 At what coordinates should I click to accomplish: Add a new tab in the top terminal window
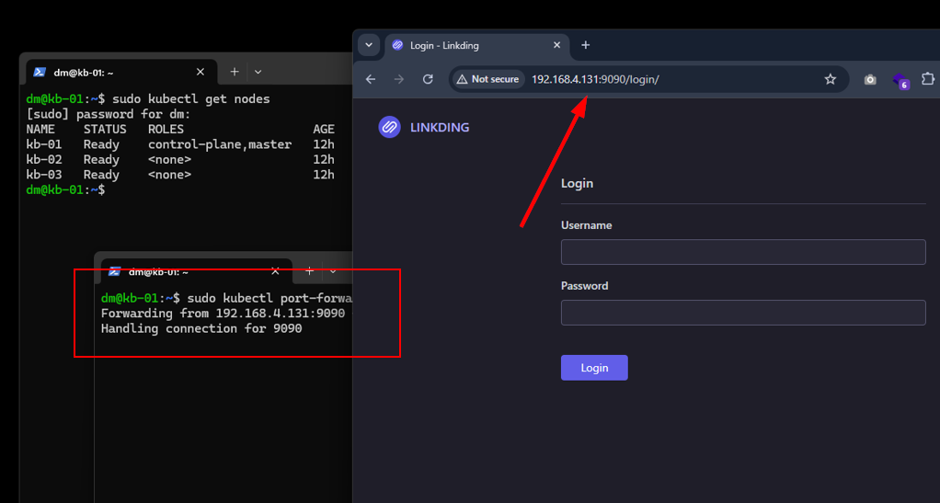click(x=235, y=72)
